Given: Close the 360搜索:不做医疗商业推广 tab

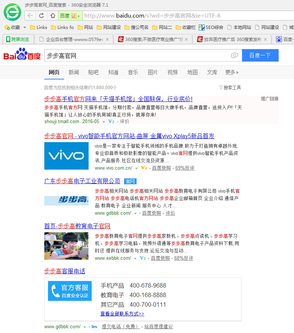Looking at the screenshot, I should coord(186,39).
